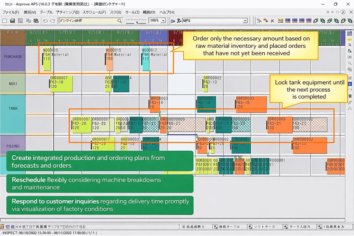Click the table grid icon in right sidebar

coord(349,34)
